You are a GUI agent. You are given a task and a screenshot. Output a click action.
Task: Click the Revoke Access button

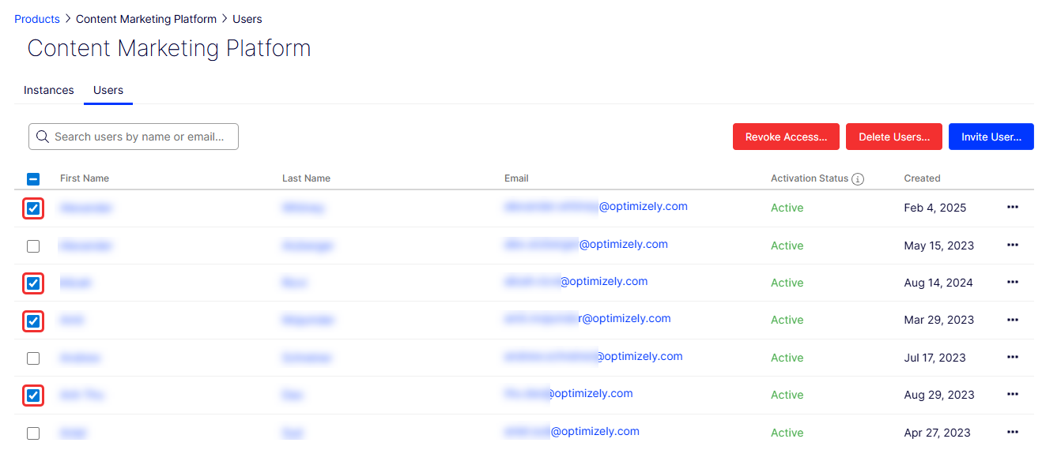(x=786, y=137)
